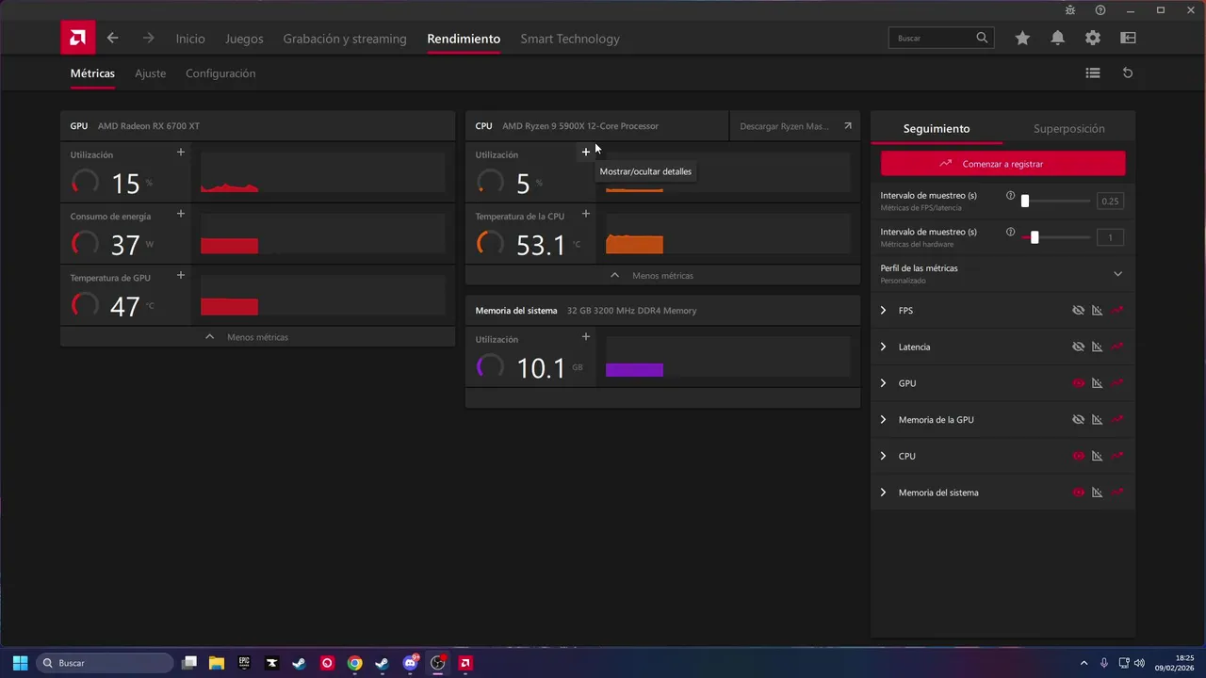1206x678 pixels.
Task: Open notifications bell icon
Action: [1058, 39]
